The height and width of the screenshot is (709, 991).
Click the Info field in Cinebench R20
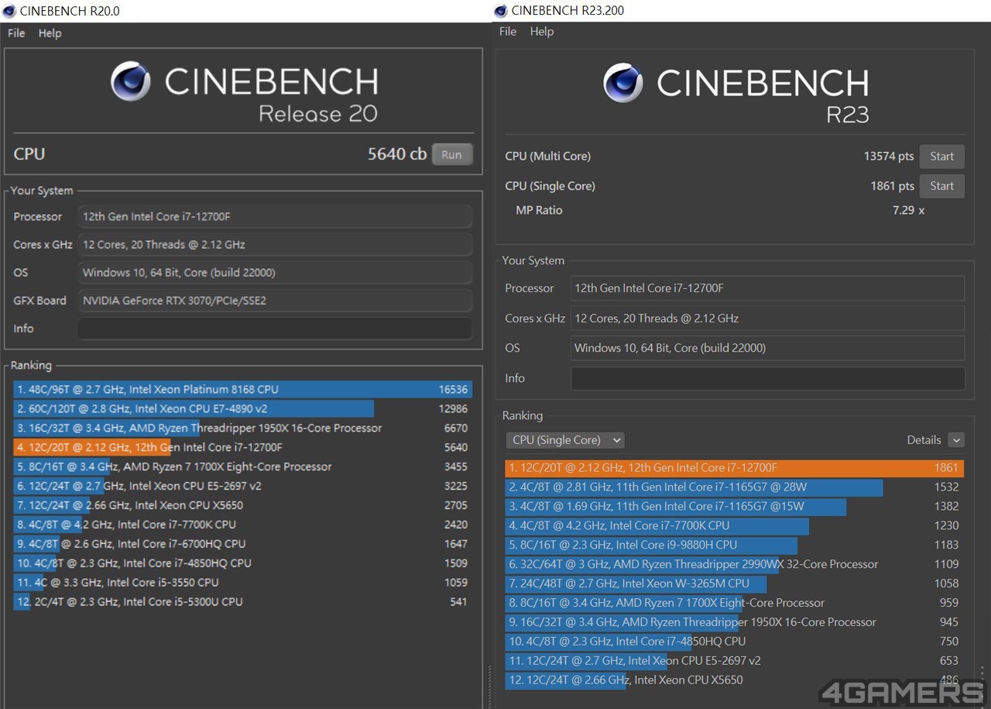point(275,329)
